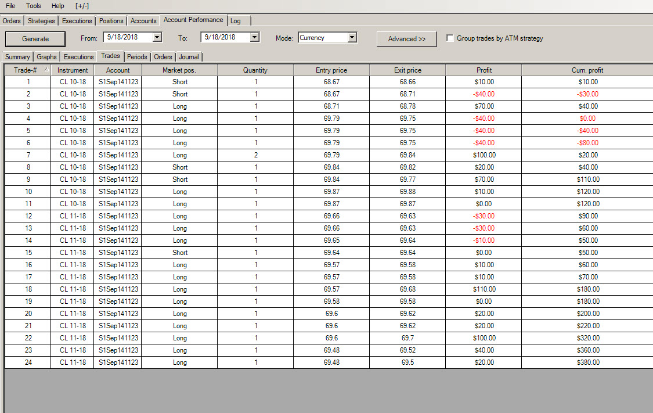653x413 pixels.
Task: Sort by Instrument column header
Action: (73, 70)
